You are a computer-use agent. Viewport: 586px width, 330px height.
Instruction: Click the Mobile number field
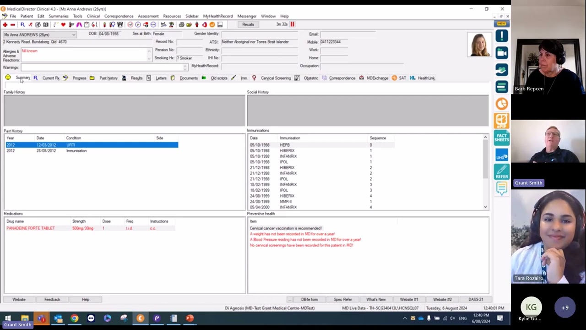(333, 42)
